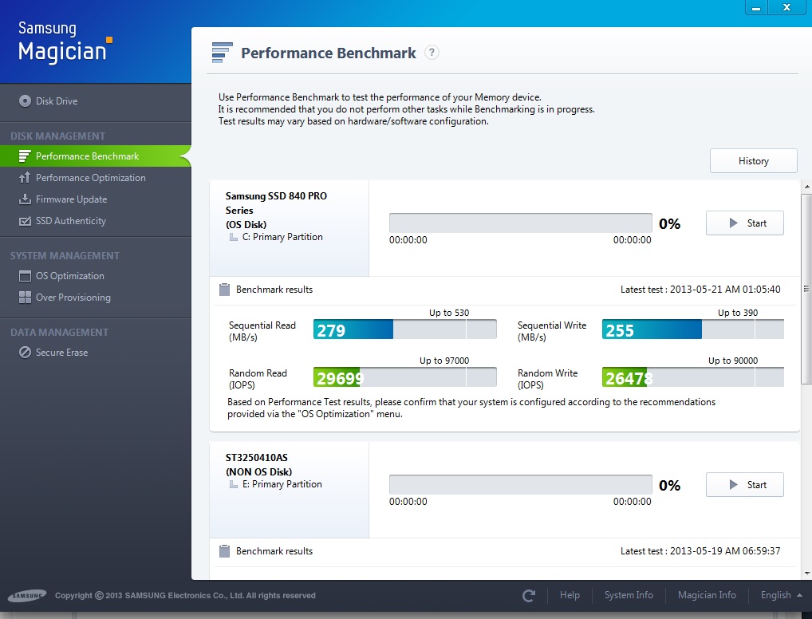This screenshot has width=812, height=619.
Task: Click the Samsung logo in the footer
Action: click(x=27, y=596)
